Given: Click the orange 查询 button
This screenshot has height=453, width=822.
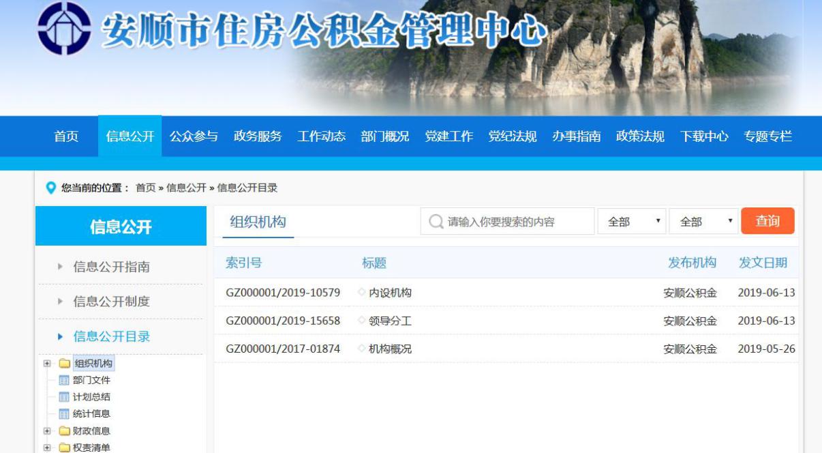Looking at the screenshot, I should pos(767,221).
